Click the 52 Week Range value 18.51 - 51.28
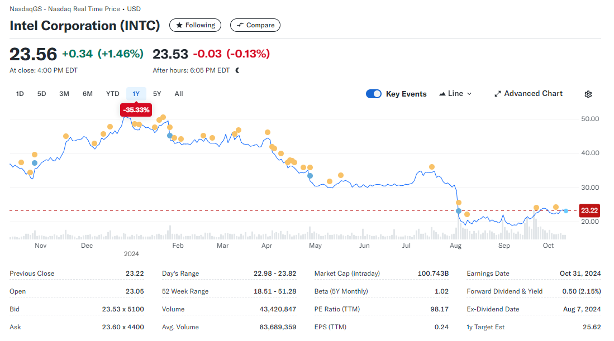 (274, 291)
